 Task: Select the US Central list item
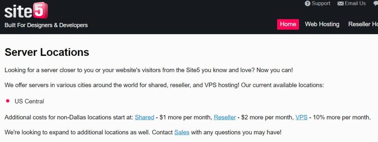29,101
